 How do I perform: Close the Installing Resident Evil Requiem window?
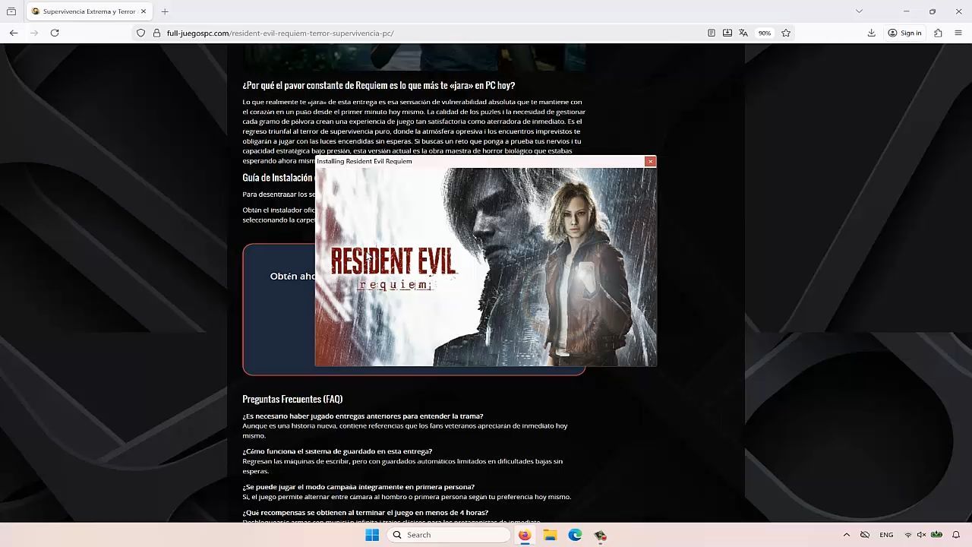(650, 161)
